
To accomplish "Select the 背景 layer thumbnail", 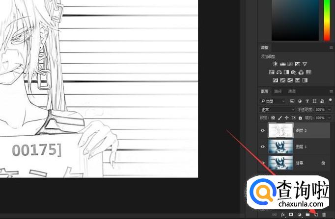I will [x=280, y=163].
